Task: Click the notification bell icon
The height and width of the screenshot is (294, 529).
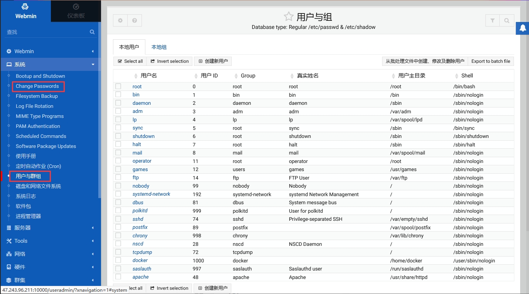Action: click(522, 28)
